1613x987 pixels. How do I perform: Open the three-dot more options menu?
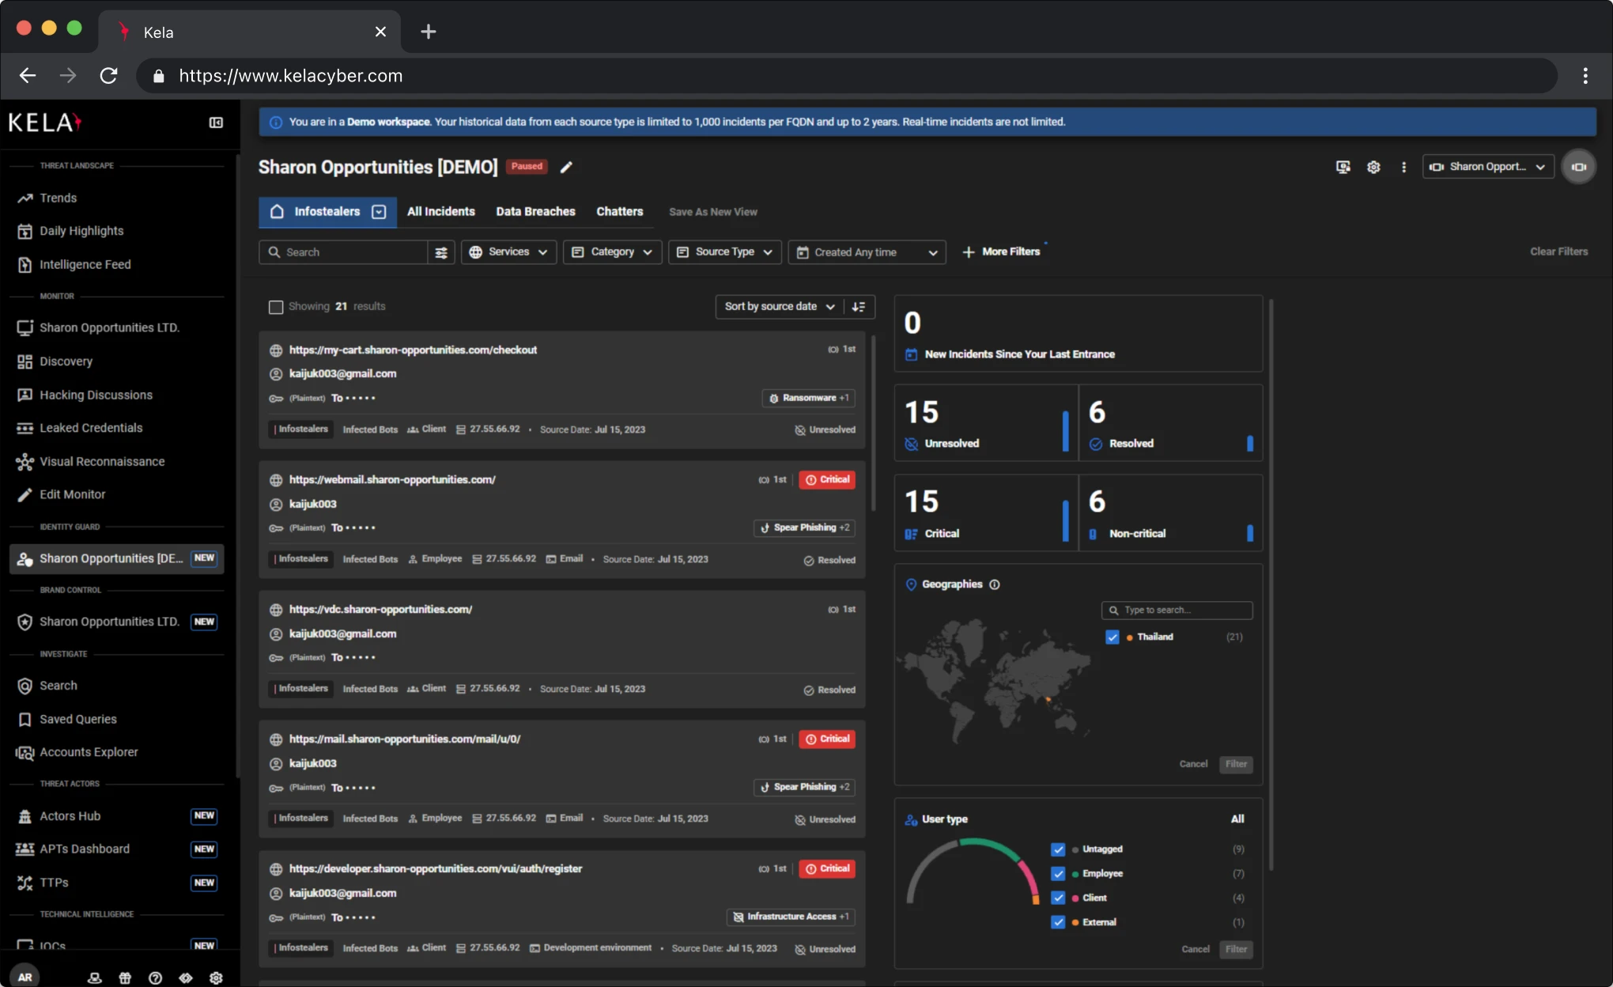[x=1403, y=167]
